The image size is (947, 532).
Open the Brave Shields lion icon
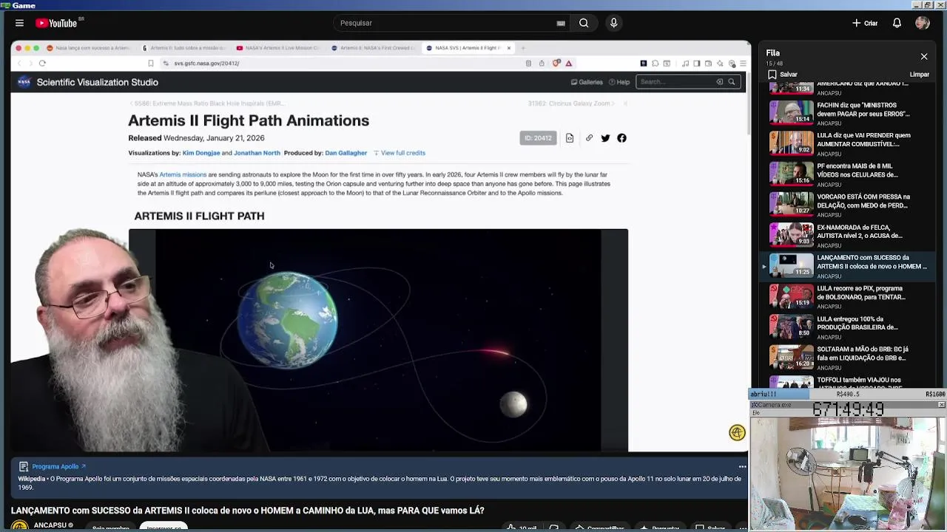[x=556, y=64]
